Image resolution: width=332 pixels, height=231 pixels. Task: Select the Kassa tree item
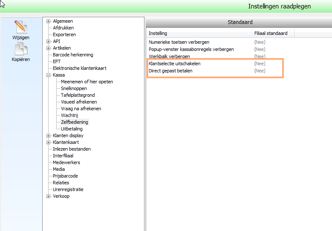59,75
